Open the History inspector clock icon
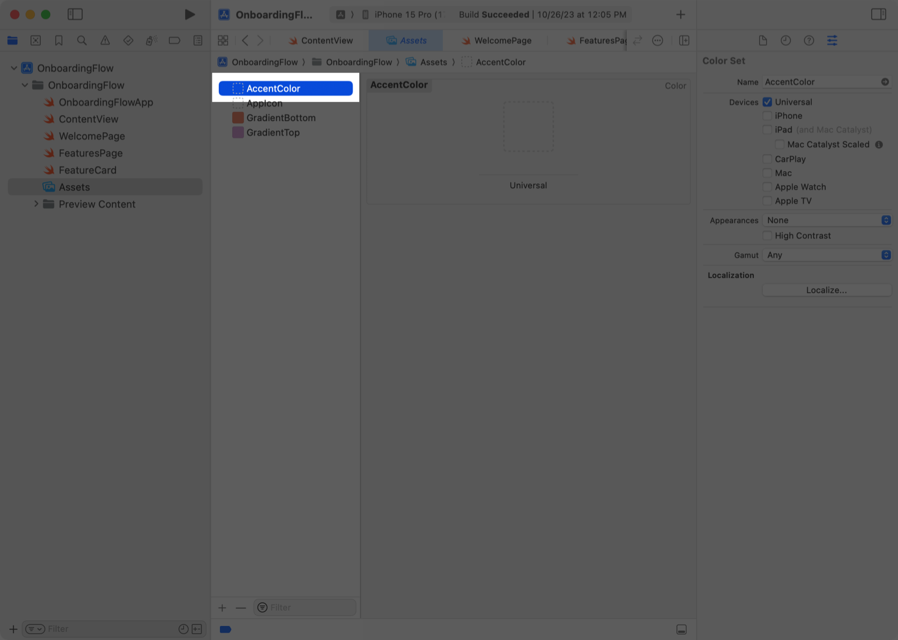The width and height of the screenshot is (898, 640). coord(786,40)
